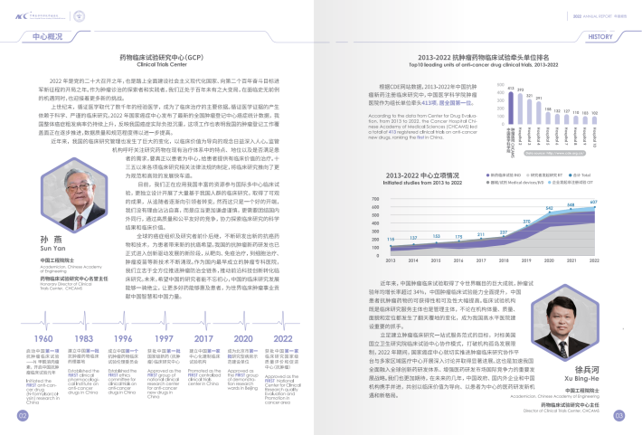The width and height of the screenshot is (642, 435).
Task: Click the bar labeled 321
Action: [529, 112]
